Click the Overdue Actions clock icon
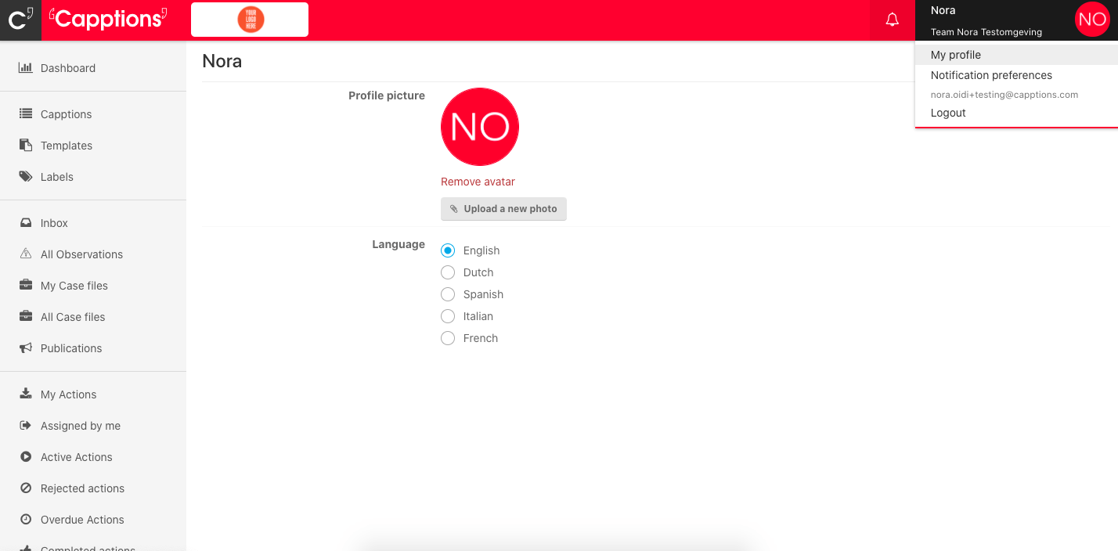The height and width of the screenshot is (551, 1118). click(25, 520)
